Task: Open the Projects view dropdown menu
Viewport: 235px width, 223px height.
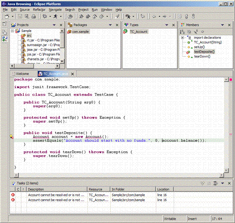Action: click(54, 25)
